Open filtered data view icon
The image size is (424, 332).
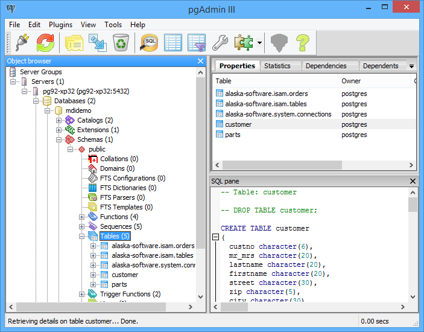coord(197,42)
